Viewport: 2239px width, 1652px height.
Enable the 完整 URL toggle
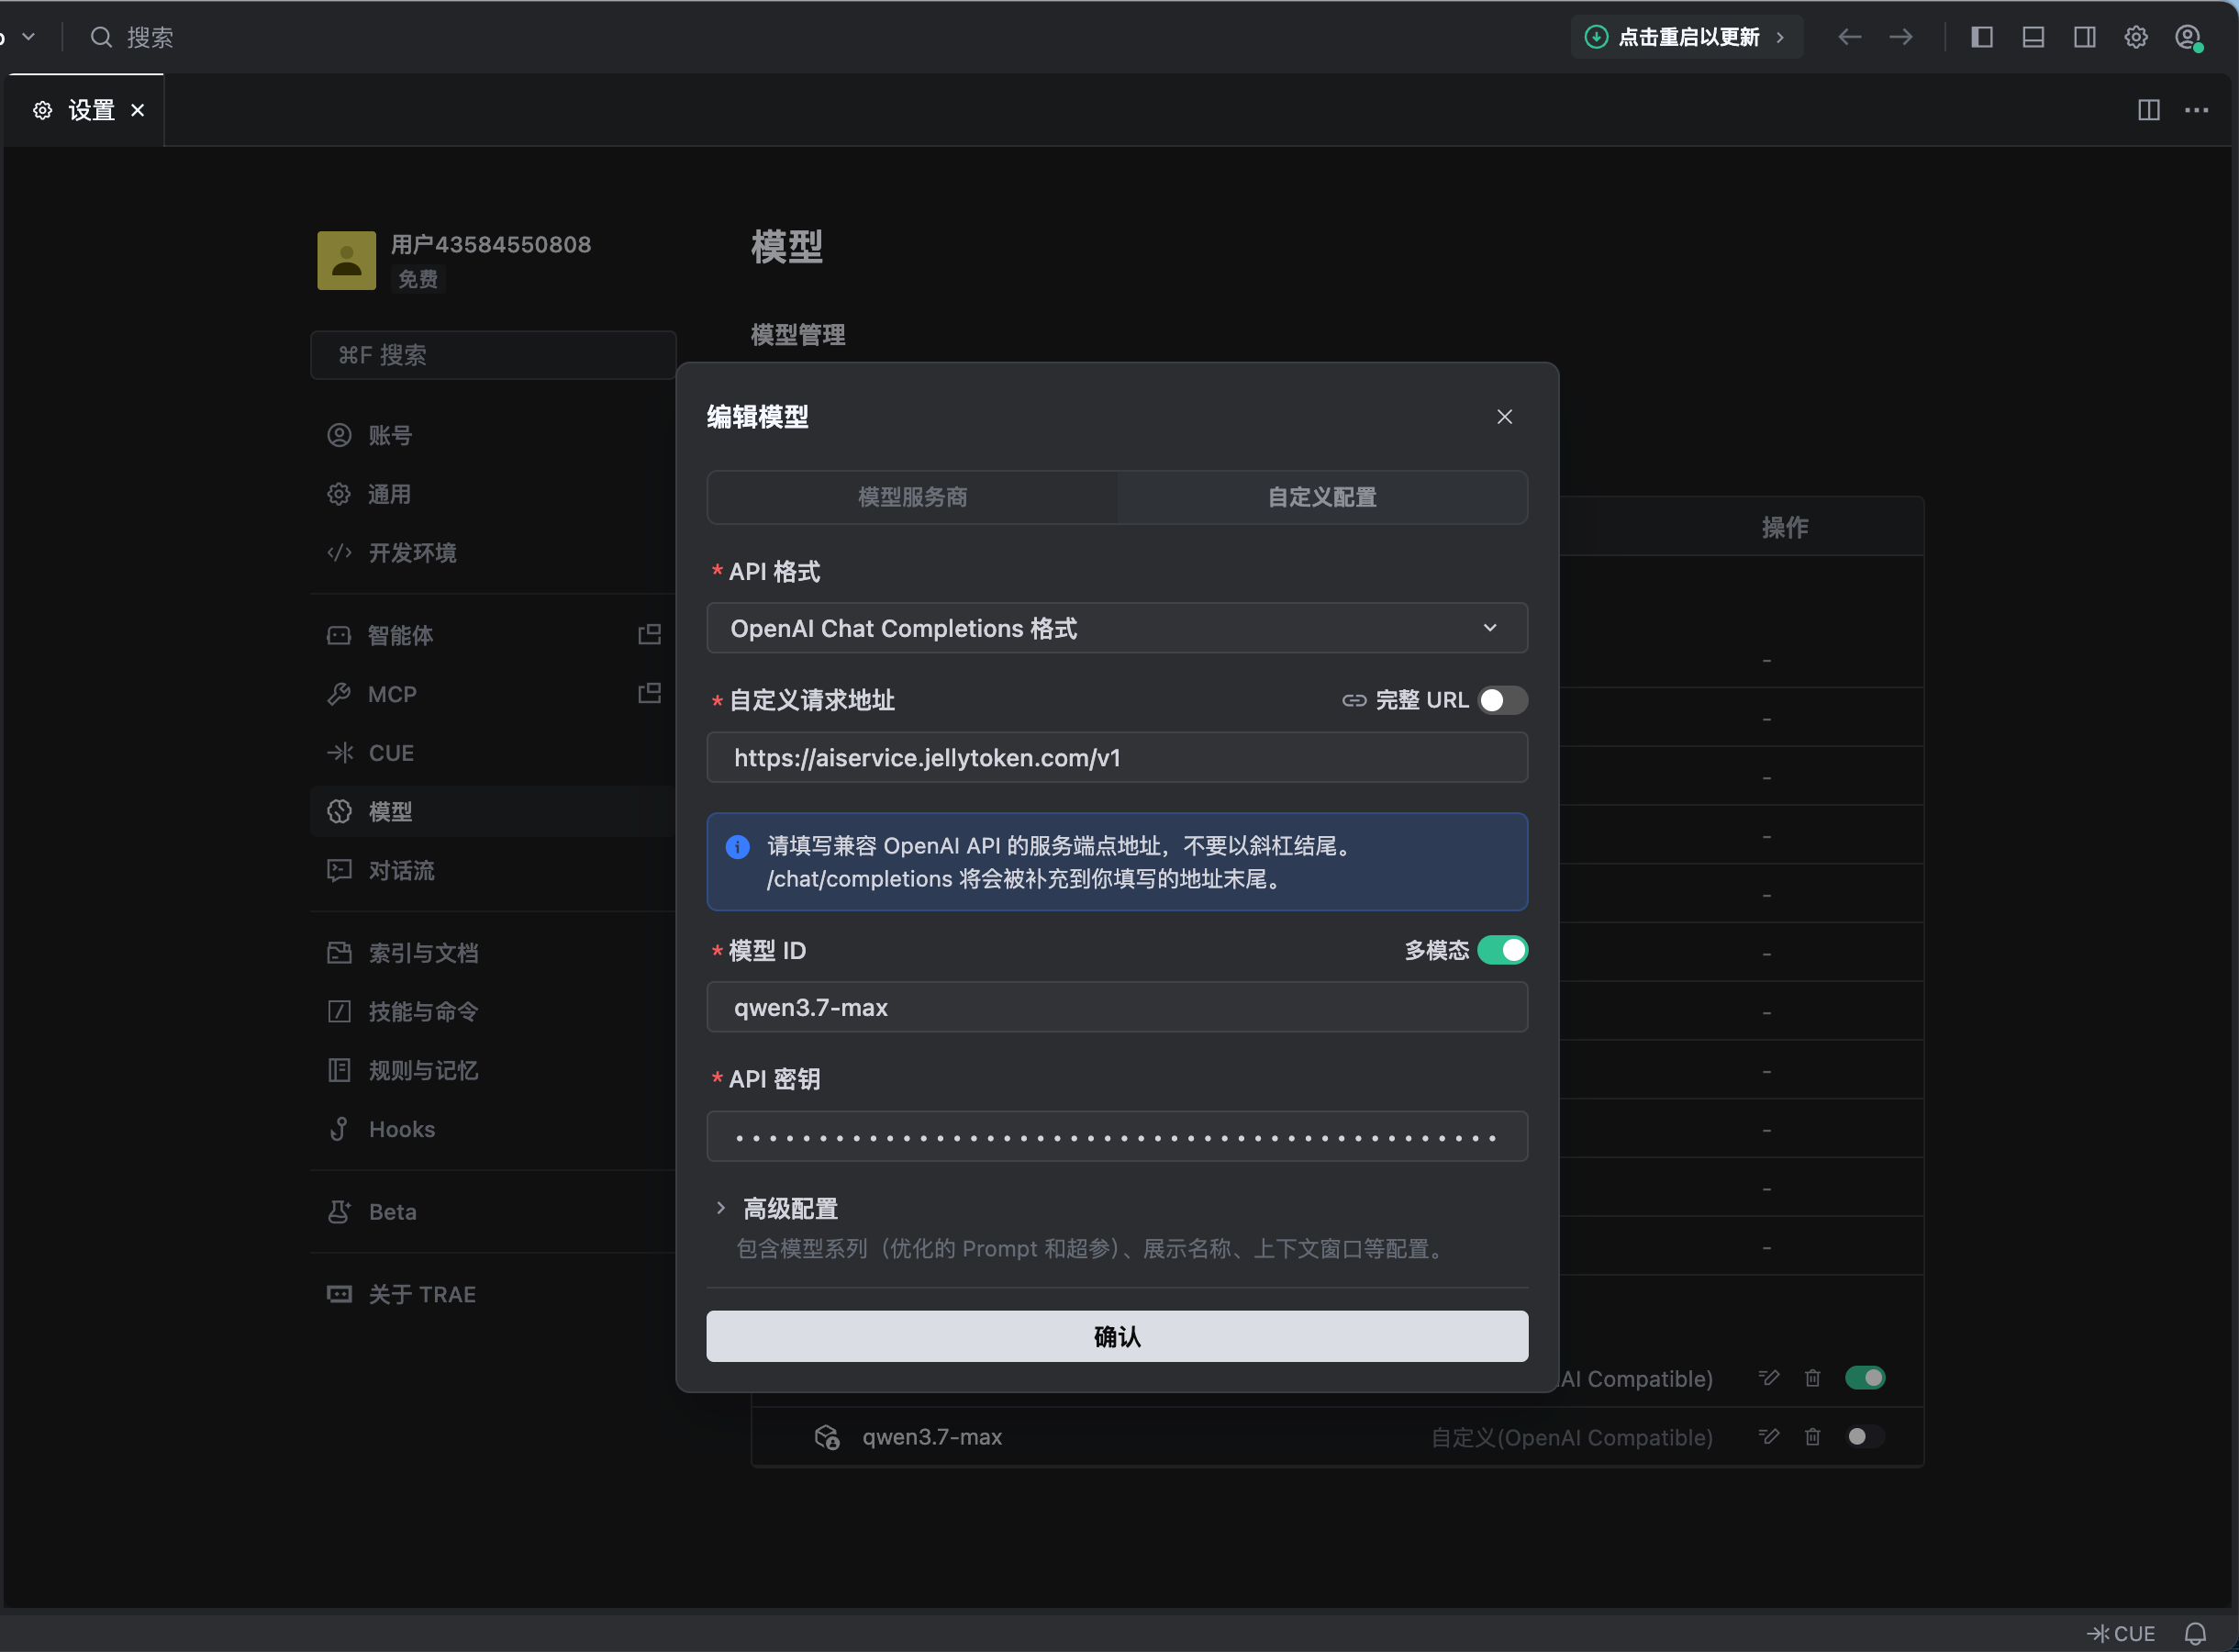(x=1502, y=700)
